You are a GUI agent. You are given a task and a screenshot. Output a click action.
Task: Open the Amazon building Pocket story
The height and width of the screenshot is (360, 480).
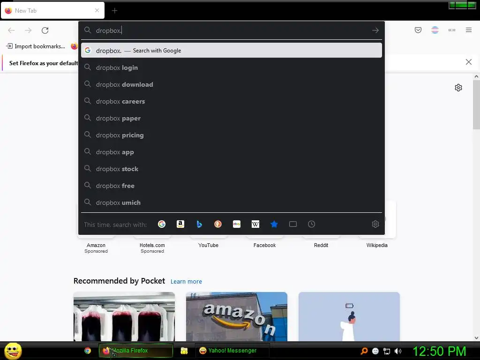(x=237, y=316)
